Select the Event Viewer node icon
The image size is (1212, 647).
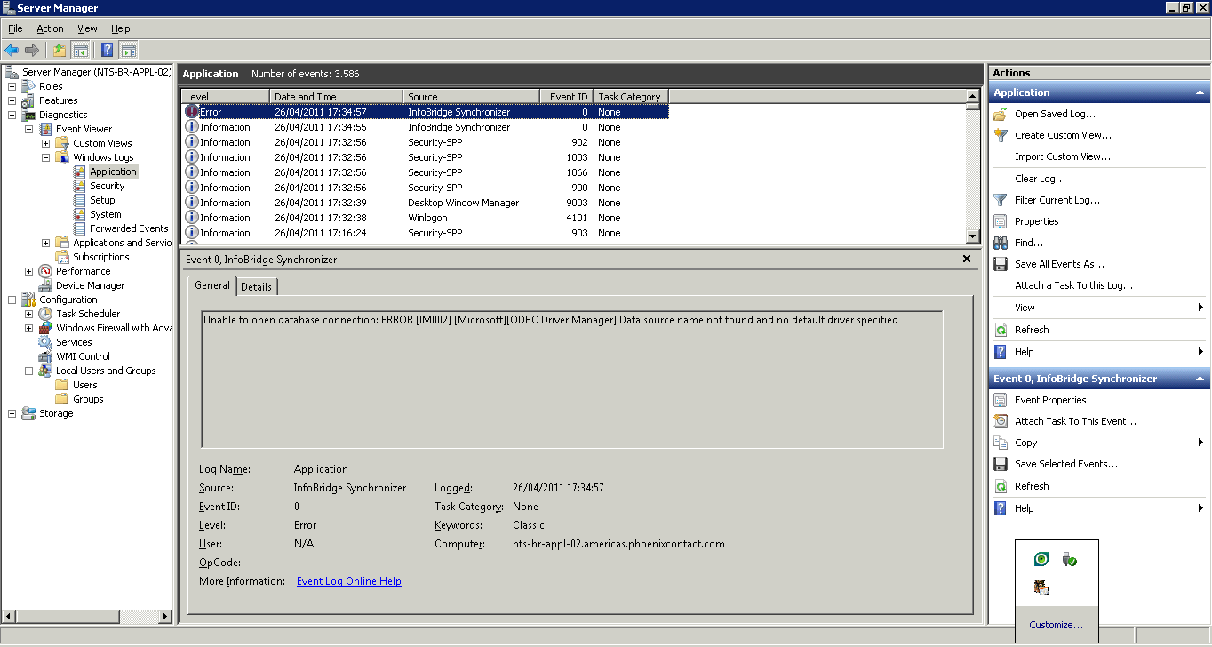pos(45,129)
